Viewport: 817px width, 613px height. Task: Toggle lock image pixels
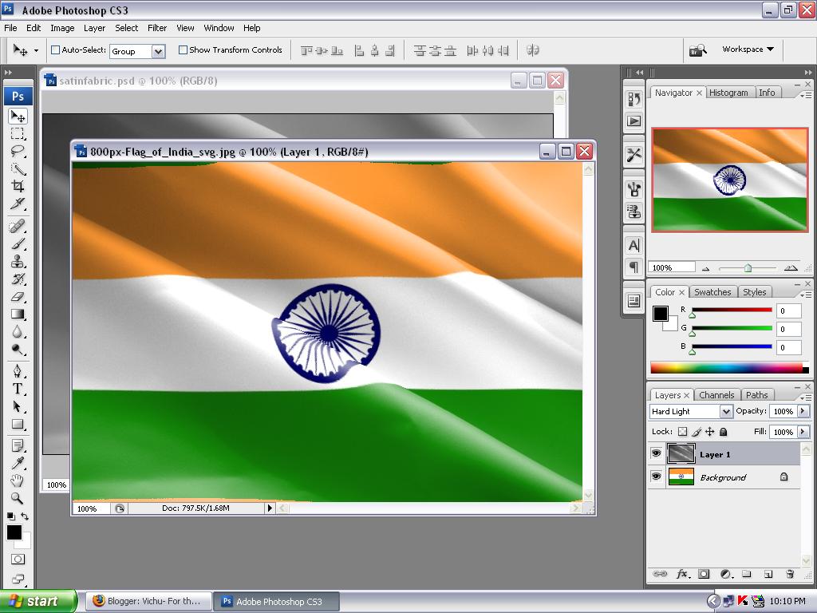click(x=697, y=432)
